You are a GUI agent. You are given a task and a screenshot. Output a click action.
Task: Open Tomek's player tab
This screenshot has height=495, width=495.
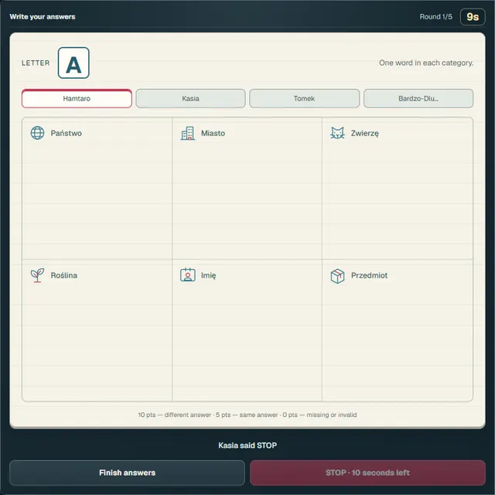coord(304,98)
